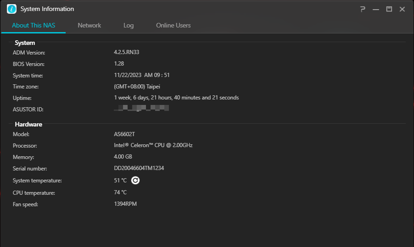Viewport: 414px width, 247px height.
Task: Click memory value 4.00 GB
Action: (123, 157)
